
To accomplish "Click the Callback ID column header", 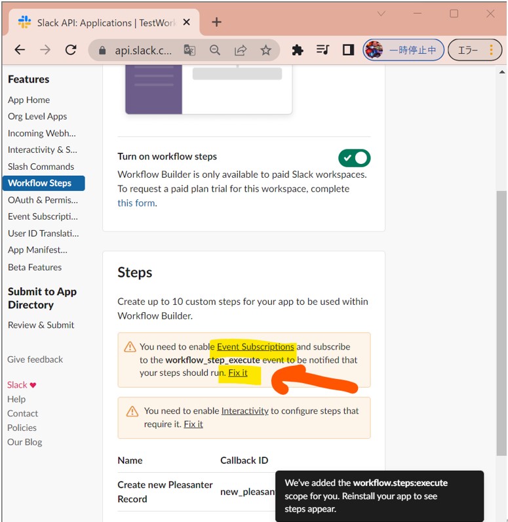I will [x=244, y=460].
